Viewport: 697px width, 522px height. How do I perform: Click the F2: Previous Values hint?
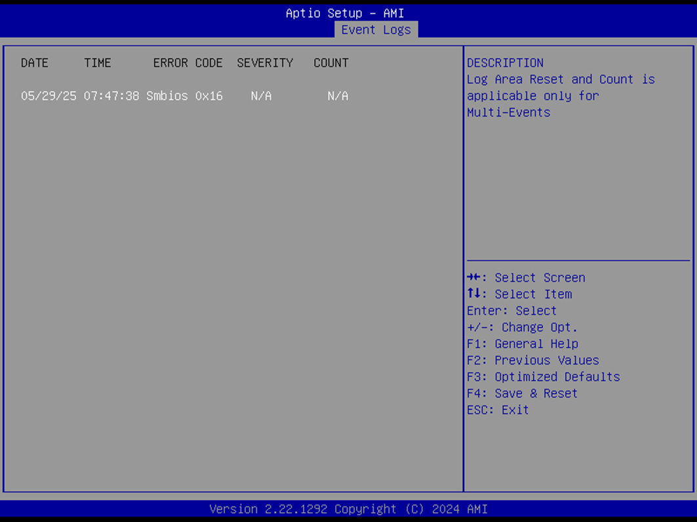tap(533, 360)
